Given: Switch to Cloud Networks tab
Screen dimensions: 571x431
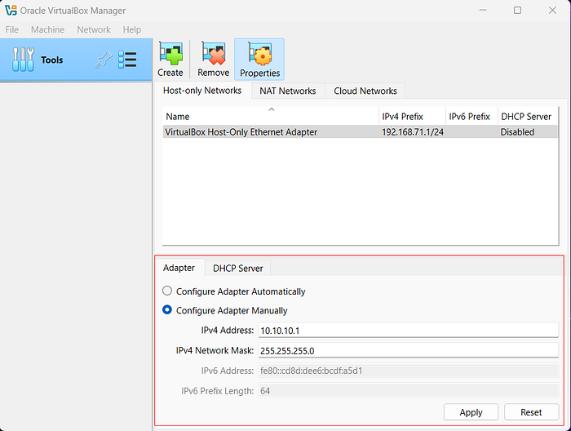Looking at the screenshot, I should point(365,91).
